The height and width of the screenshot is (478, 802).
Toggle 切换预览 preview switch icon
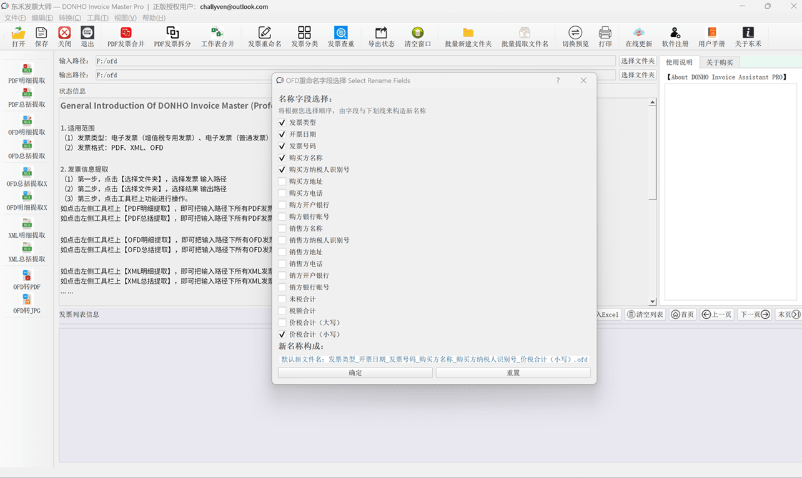(x=575, y=36)
